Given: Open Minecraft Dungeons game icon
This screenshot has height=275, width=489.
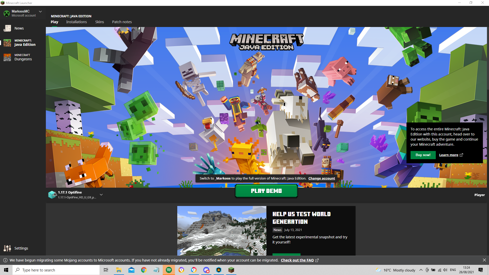Looking at the screenshot, I should pyautogui.click(x=7, y=57).
